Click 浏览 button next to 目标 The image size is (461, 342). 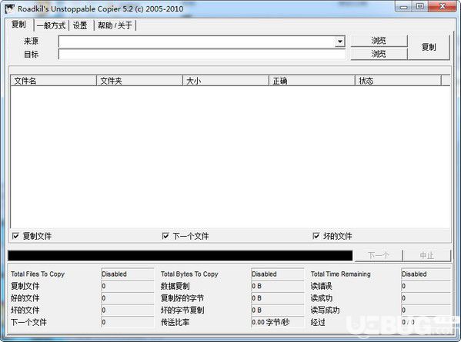point(379,54)
